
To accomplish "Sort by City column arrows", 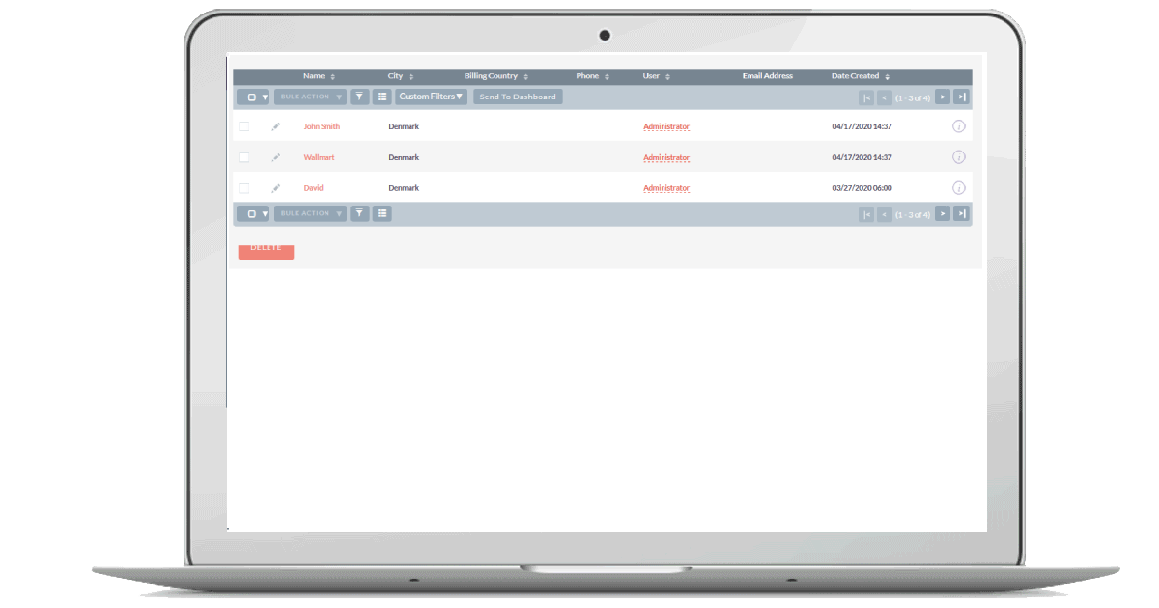I will [410, 77].
